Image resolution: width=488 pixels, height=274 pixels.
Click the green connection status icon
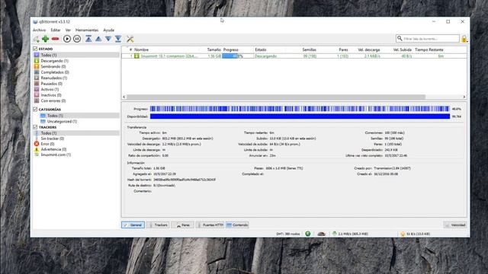pos(308,234)
